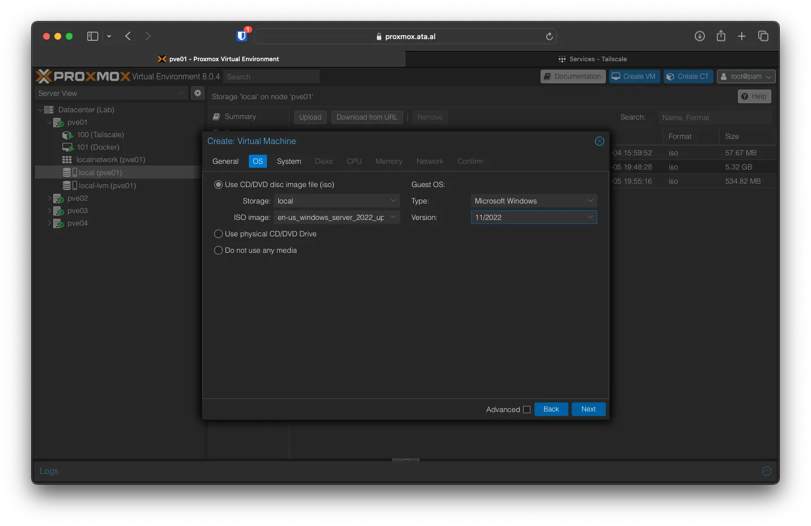Select node pve03
This screenshot has width=811, height=526.
click(77, 211)
